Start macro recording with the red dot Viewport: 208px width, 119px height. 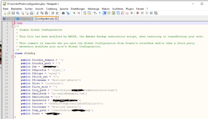point(138,13)
